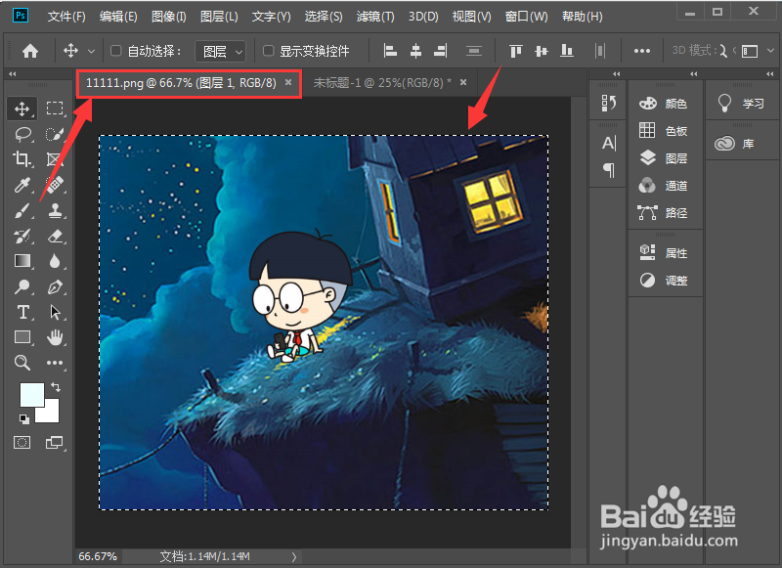Select the Pen tool
The image size is (782, 568).
coord(55,286)
